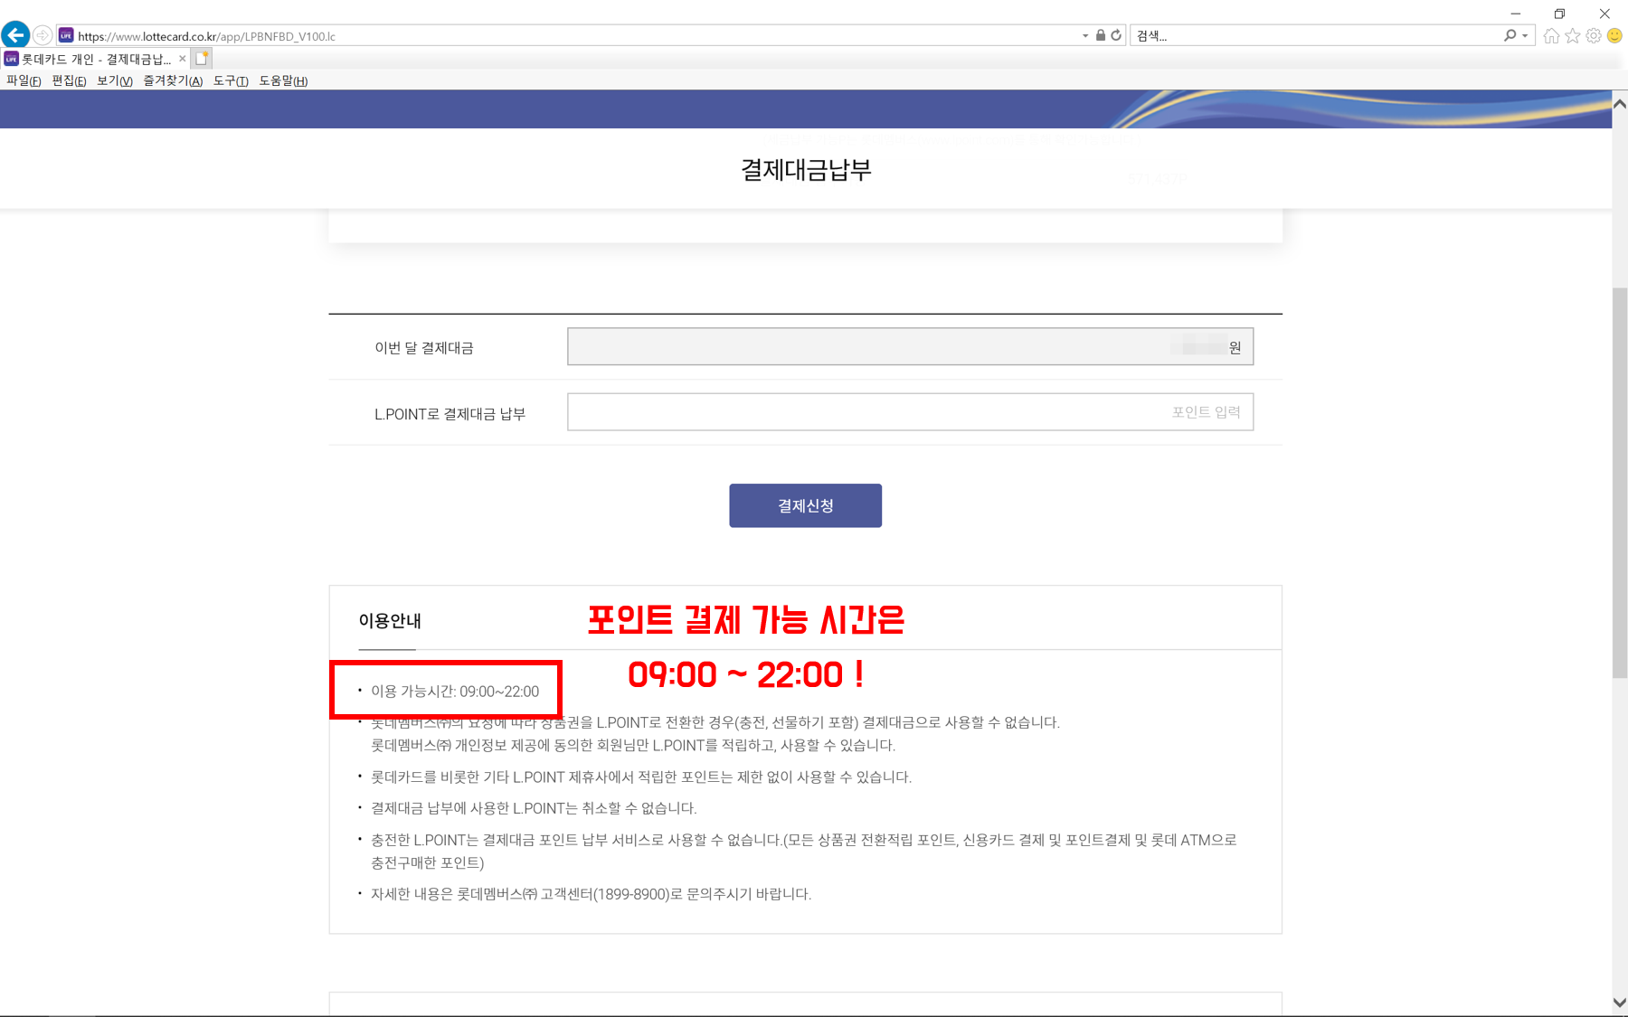Restore down the browser window

[x=1559, y=14]
